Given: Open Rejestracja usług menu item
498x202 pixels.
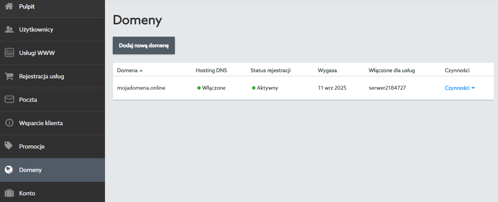Looking at the screenshot, I should [41, 76].
